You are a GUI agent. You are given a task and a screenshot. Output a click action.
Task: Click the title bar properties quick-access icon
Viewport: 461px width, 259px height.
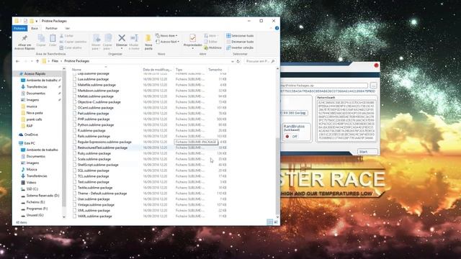pyautogui.click(x=25, y=21)
